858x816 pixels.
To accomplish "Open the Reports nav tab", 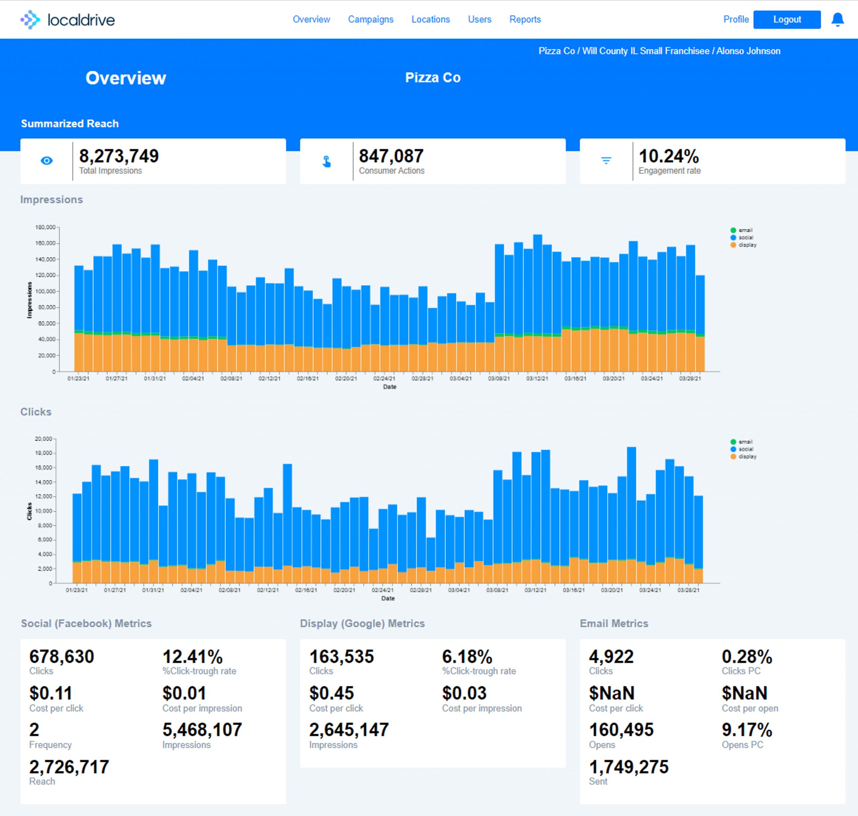I will tap(525, 19).
